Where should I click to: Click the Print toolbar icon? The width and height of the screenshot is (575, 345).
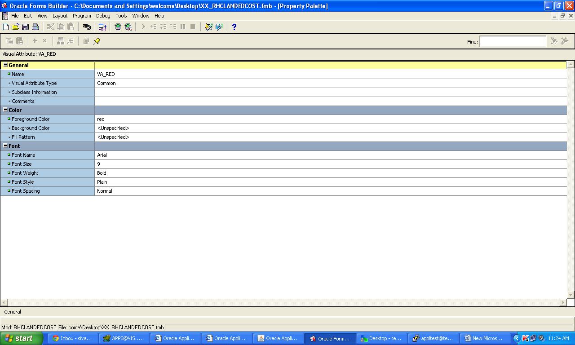pos(35,27)
